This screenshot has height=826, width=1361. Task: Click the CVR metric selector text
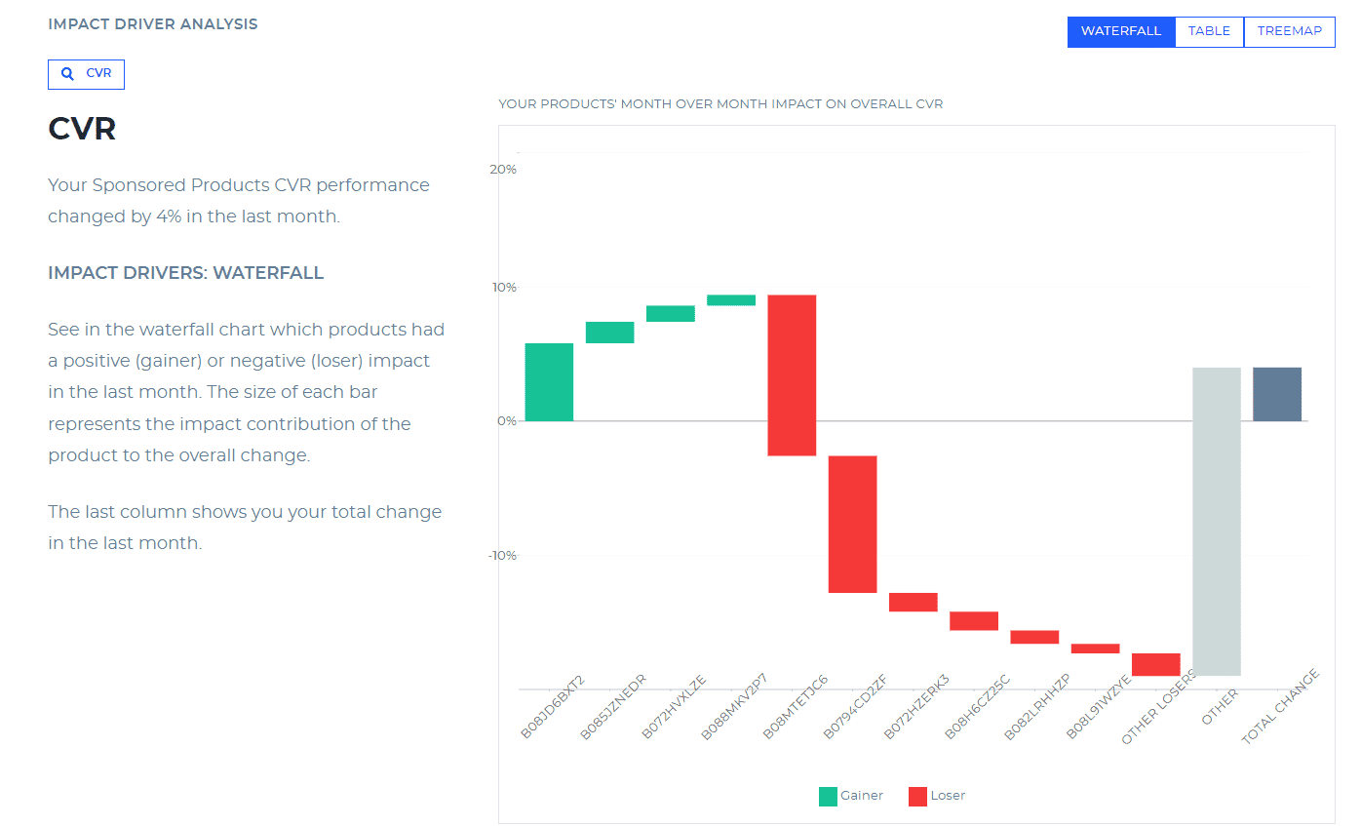(98, 74)
